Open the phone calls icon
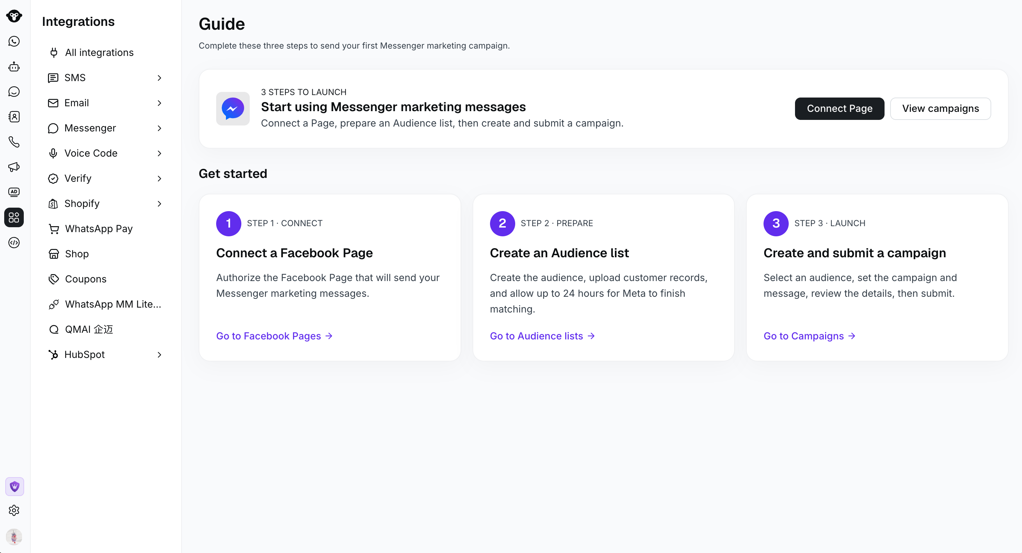The width and height of the screenshot is (1022, 553). click(x=14, y=142)
